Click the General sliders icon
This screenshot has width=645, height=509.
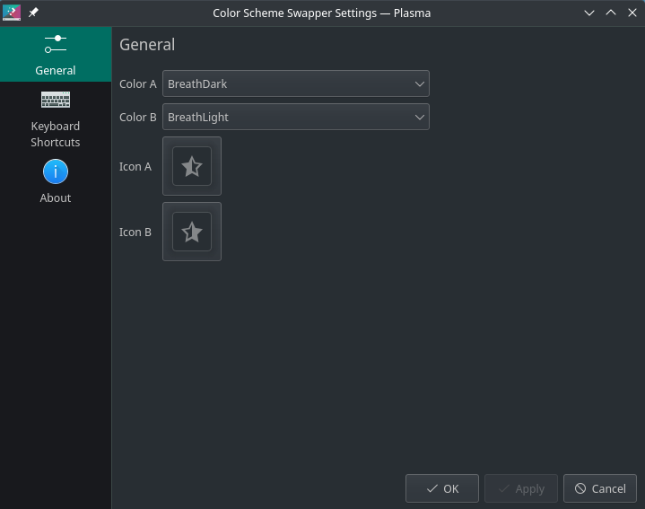point(56,44)
